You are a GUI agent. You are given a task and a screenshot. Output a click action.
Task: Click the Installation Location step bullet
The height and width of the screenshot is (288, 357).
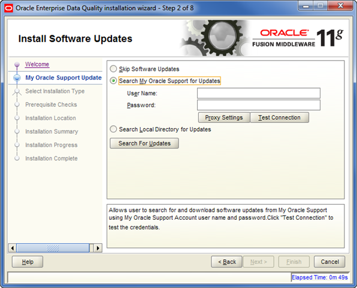[17, 118]
